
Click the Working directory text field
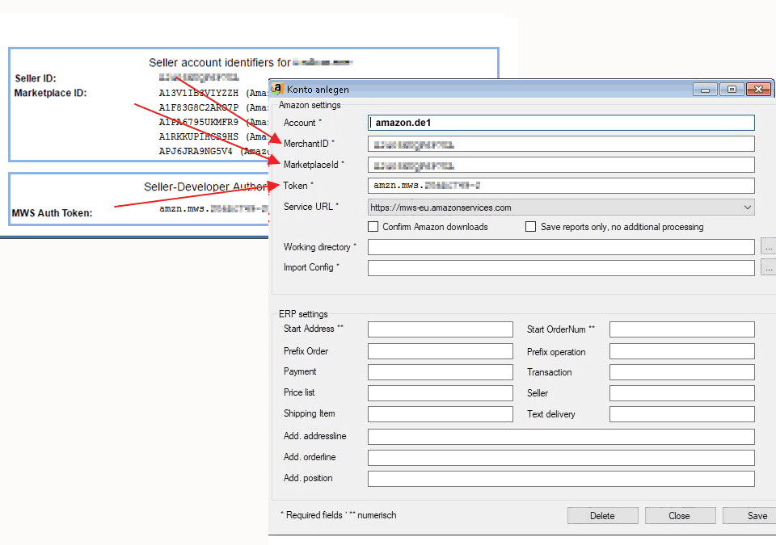(561, 247)
